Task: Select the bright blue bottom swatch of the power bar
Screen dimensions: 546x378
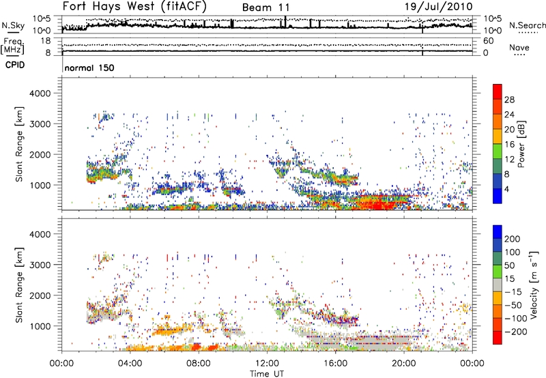Action: [x=498, y=196]
